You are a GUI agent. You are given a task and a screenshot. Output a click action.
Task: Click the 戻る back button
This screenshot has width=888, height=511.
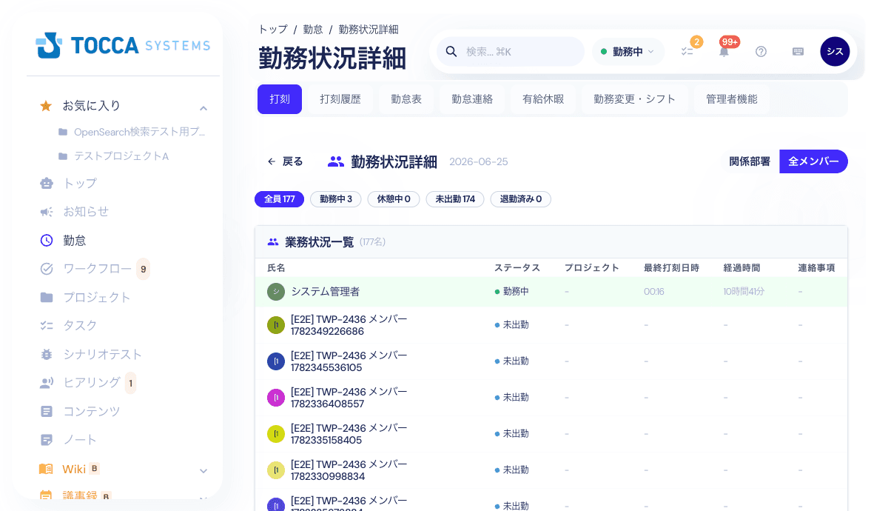[x=285, y=161]
